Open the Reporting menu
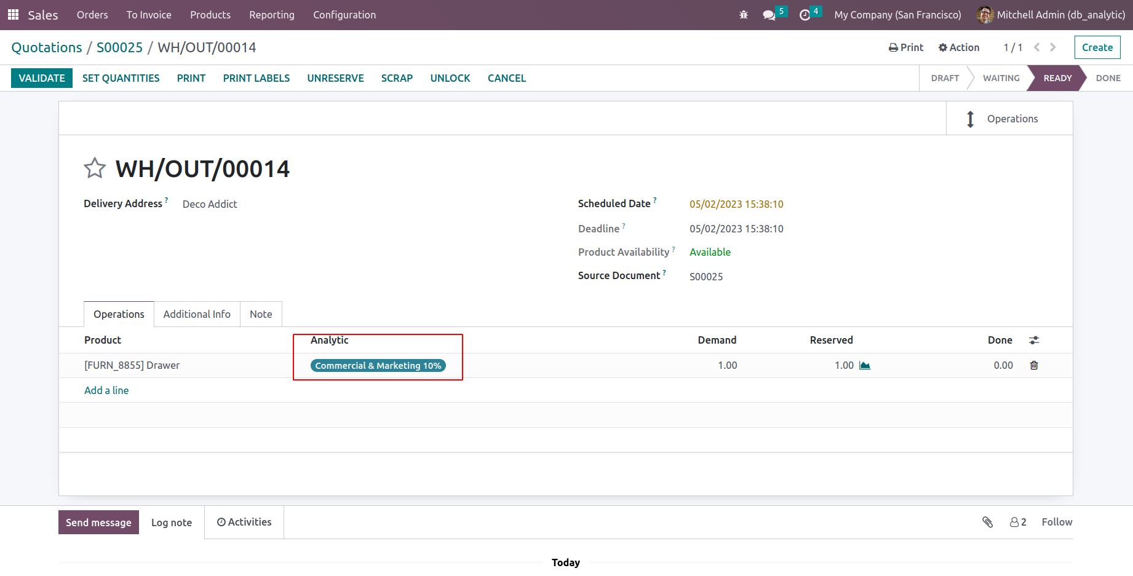The height and width of the screenshot is (576, 1133). point(271,15)
